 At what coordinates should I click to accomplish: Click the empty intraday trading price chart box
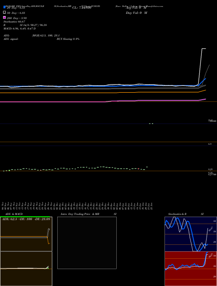tap(87, 243)
